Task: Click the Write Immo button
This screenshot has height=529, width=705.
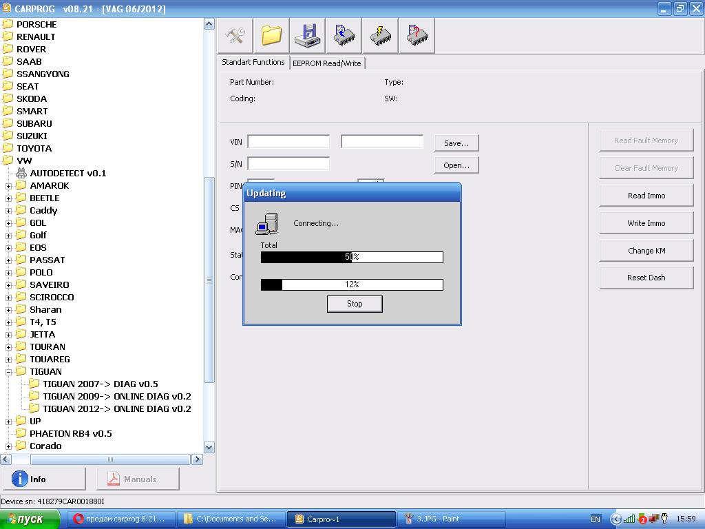Action: coord(646,223)
